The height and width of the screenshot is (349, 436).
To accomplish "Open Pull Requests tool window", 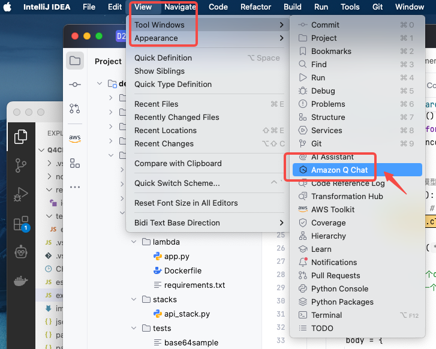I will click(x=357, y=276).
